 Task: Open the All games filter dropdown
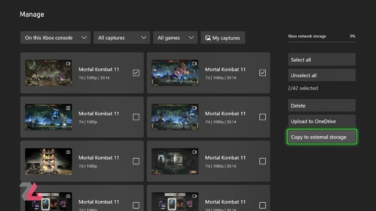(175, 37)
